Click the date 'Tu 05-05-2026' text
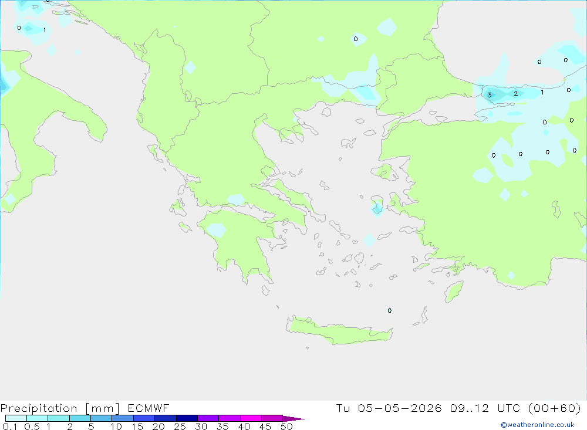 pos(389,408)
